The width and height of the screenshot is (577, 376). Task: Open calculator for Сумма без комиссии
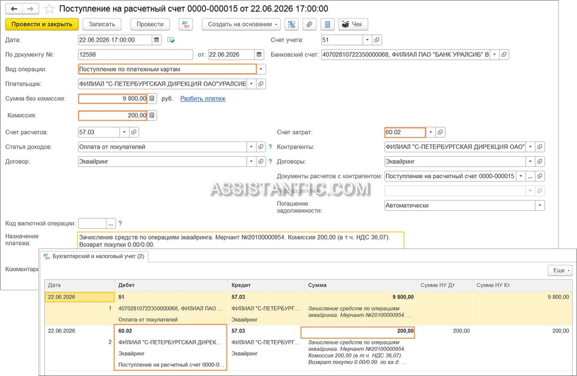[x=152, y=98]
